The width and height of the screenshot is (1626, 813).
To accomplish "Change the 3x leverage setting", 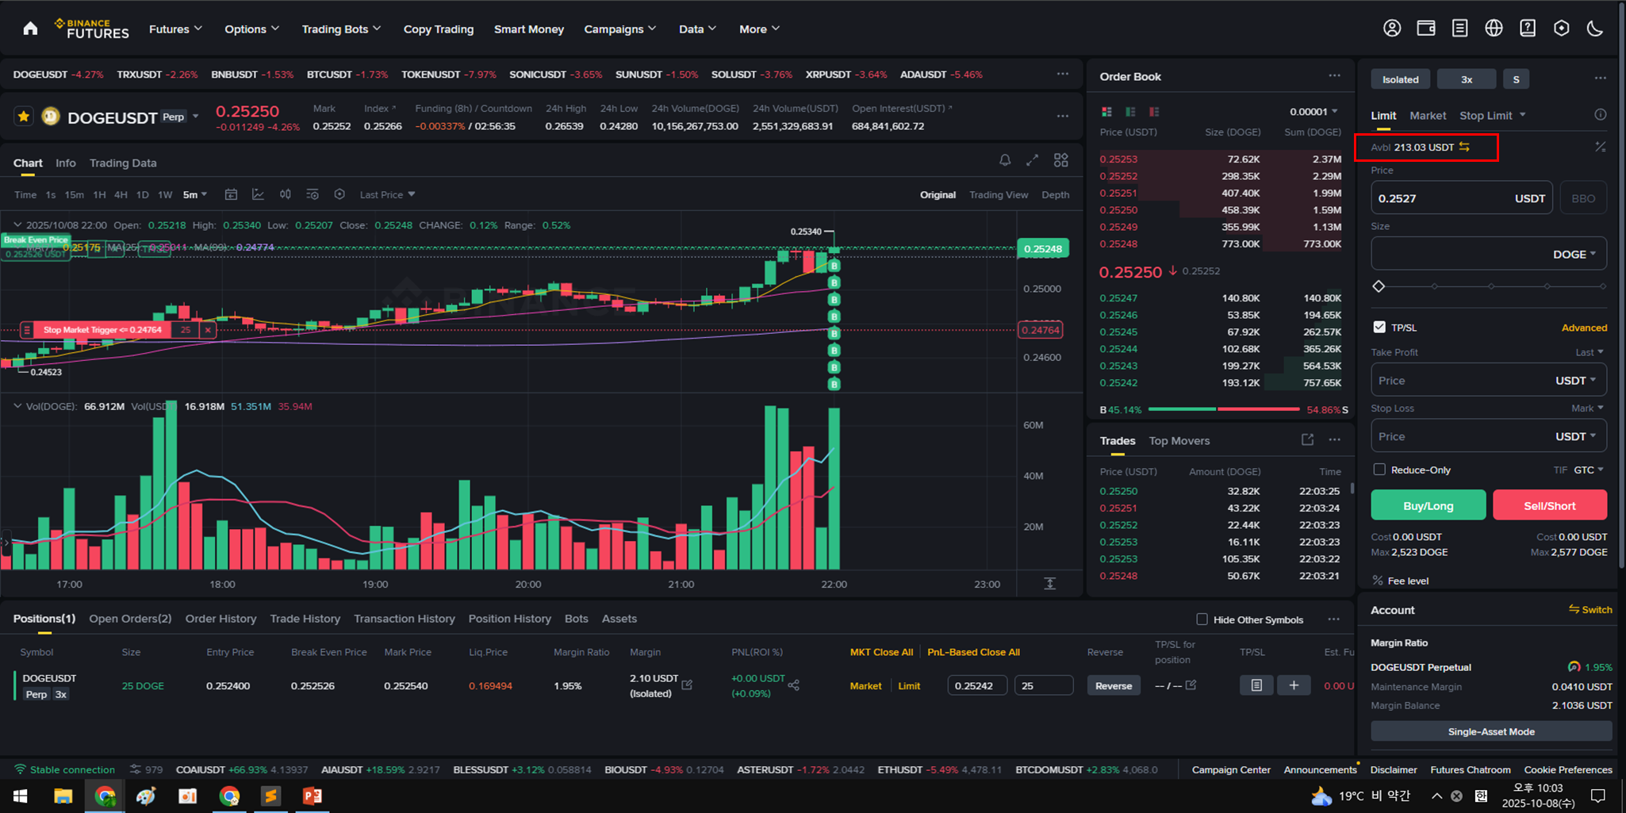I will 1467,79.
